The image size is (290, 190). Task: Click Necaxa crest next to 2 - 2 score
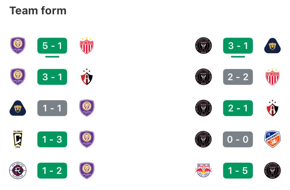click(272, 77)
